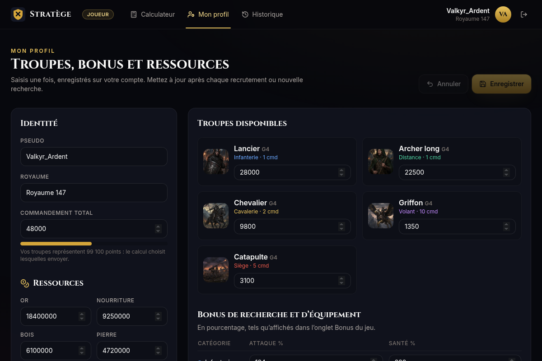Image resolution: width=542 pixels, height=361 pixels.
Task: Click the command usage progress bar
Action: click(94, 244)
